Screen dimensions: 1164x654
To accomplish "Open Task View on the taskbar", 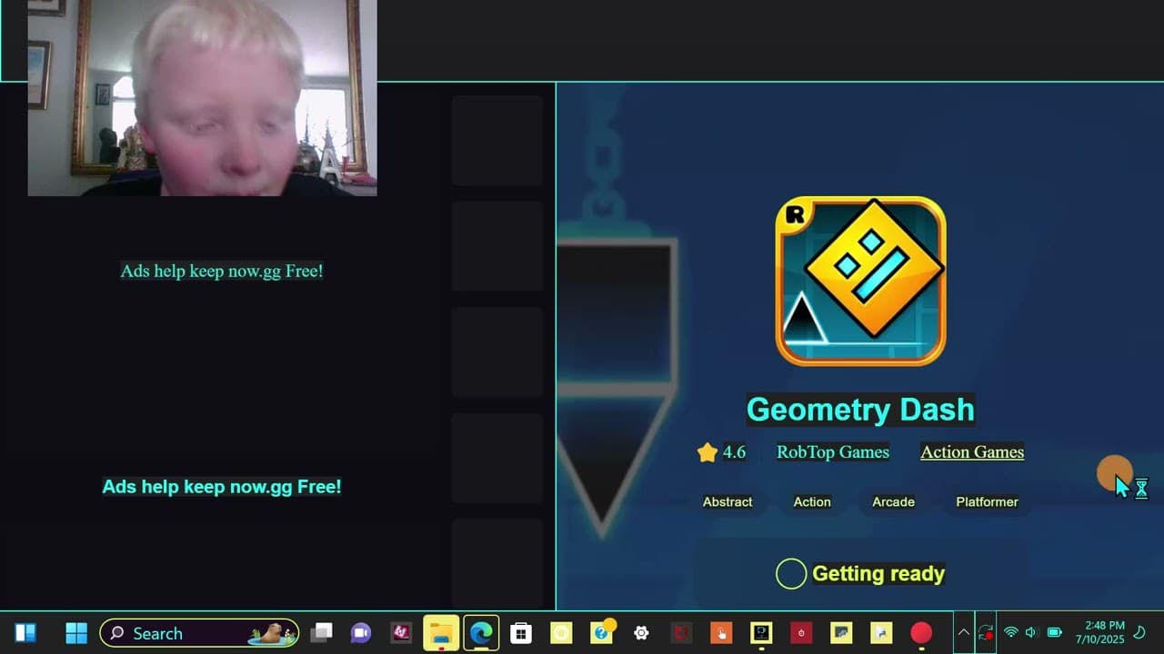I will 321,633.
